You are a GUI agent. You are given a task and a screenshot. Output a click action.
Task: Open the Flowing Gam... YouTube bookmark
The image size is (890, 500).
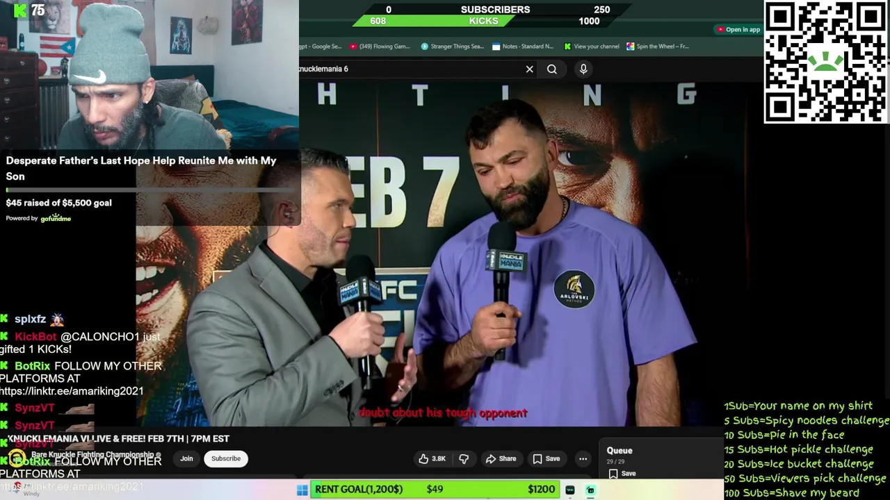380,47
